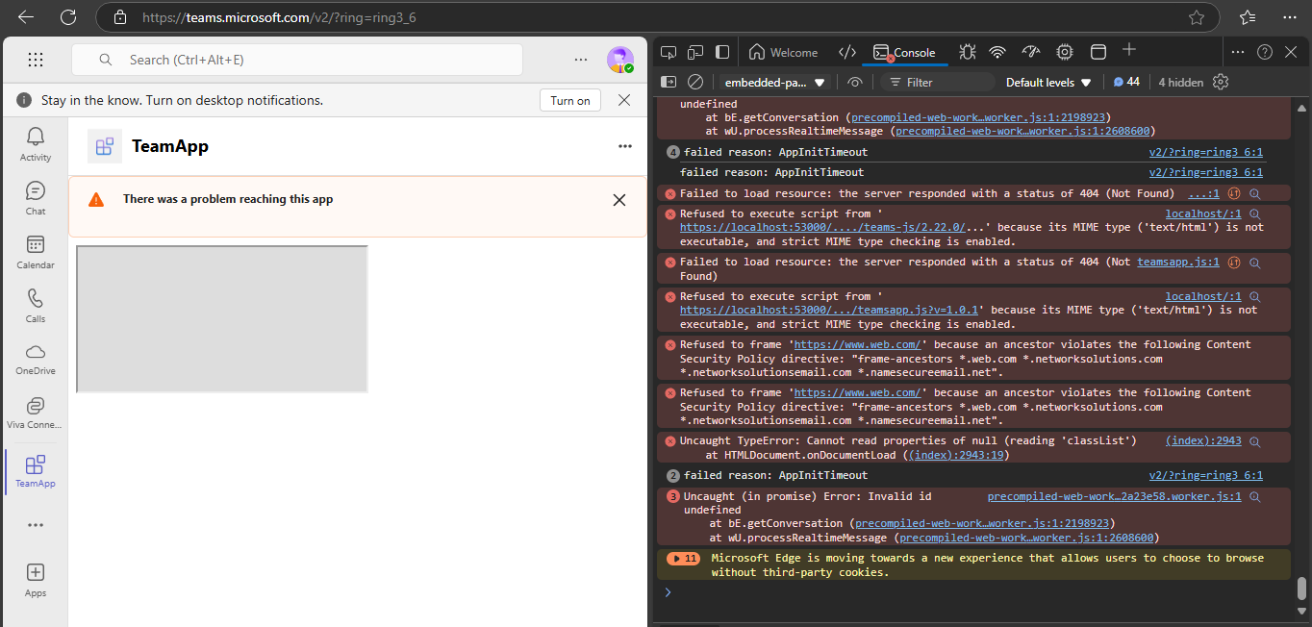Click Turn on desktop notifications
The width and height of the screenshot is (1312, 627).
click(570, 100)
